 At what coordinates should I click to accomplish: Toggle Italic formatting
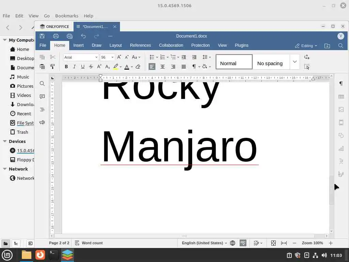(x=74, y=67)
